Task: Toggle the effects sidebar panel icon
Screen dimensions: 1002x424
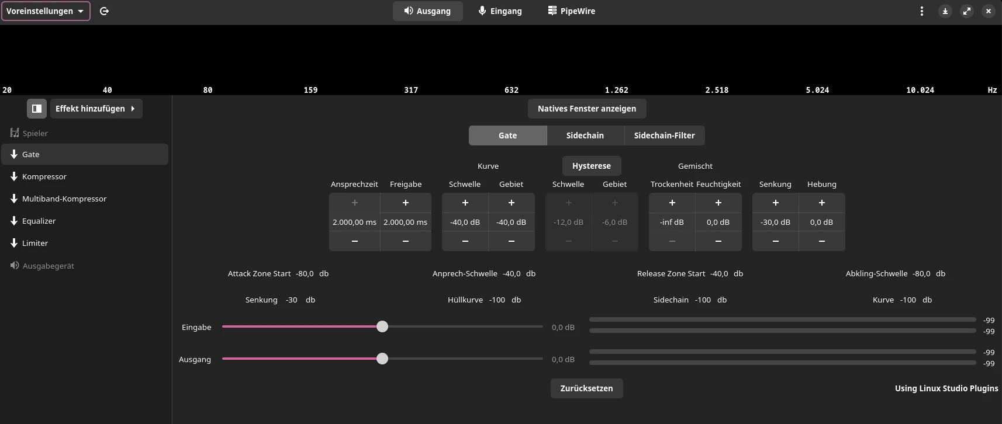Action: tap(37, 109)
